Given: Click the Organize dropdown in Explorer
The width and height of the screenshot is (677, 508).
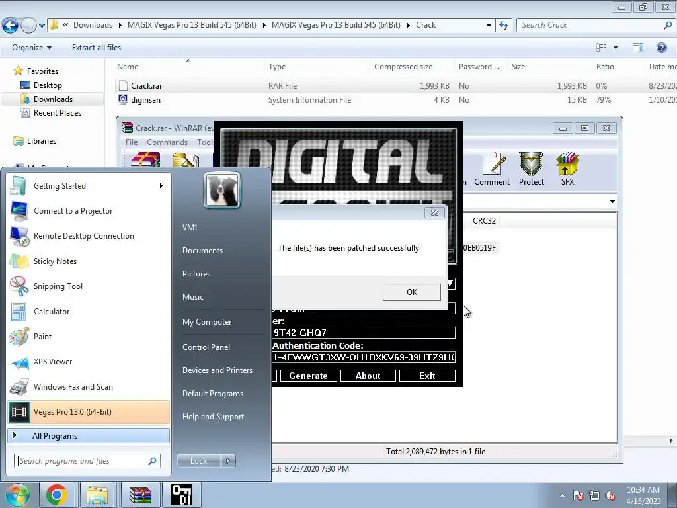Looking at the screenshot, I should (32, 48).
